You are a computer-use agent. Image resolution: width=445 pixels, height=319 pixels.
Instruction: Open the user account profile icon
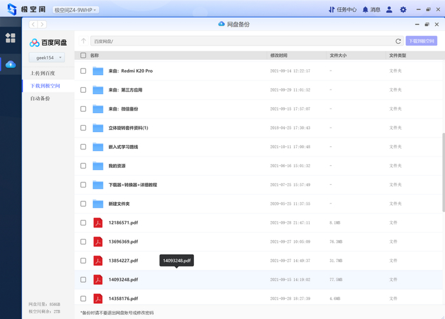(389, 10)
